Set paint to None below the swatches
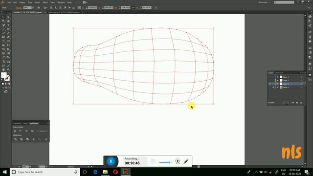The image size is (313, 176). pyautogui.click(x=9, y=84)
